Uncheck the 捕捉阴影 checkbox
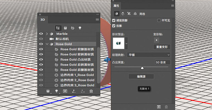The height and width of the screenshot is (110, 212). [x=114, y=21]
